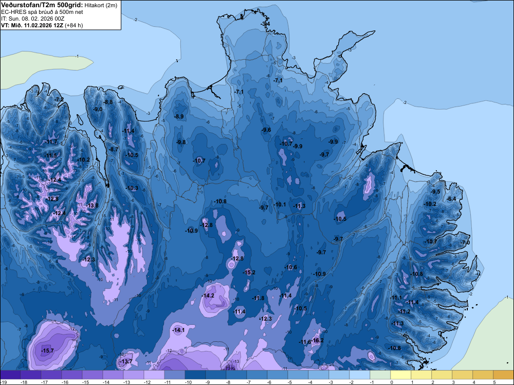Screen dimensions: 514x385
Task: Click the -6.4 temperature value
Action: click(452, 199)
